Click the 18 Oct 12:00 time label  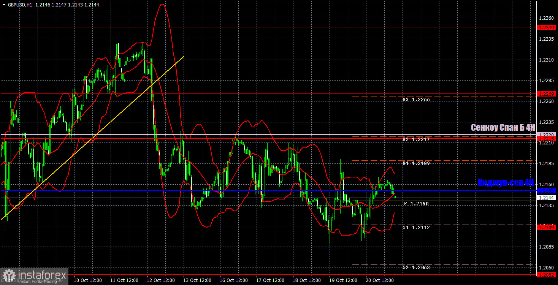point(306,280)
